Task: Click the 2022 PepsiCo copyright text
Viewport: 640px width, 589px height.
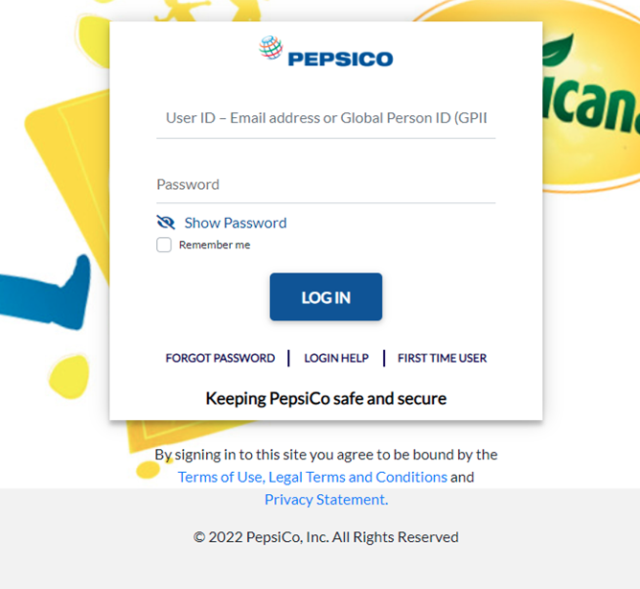Action: coord(326,536)
